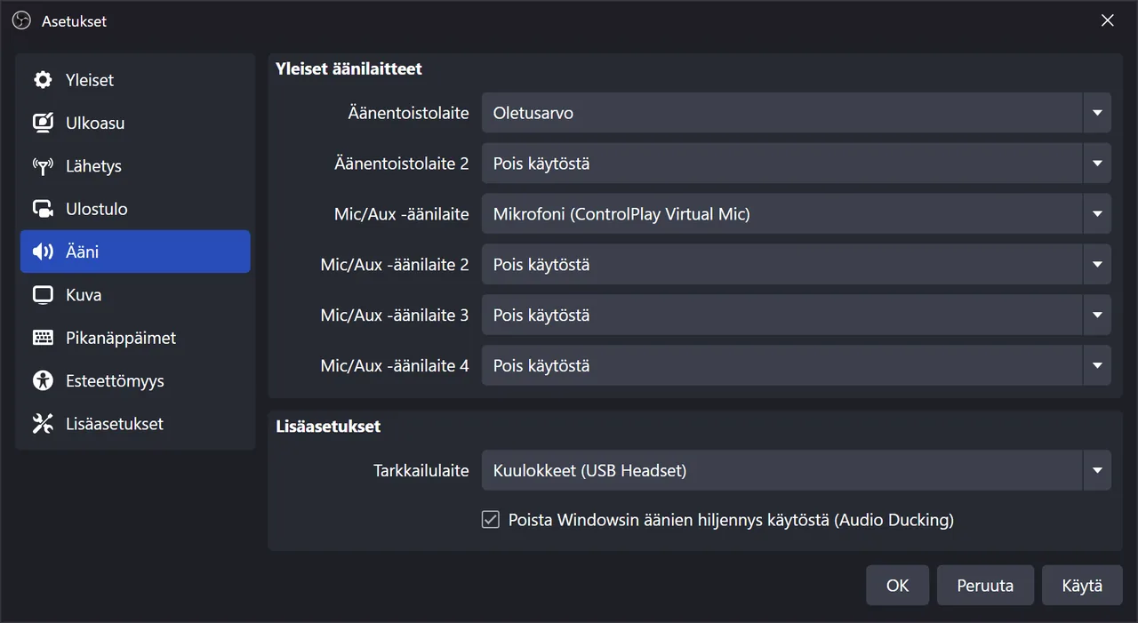Click the Mic/Aux -äänilaite 3 label
The height and width of the screenshot is (623, 1138).
[x=395, y=315]
